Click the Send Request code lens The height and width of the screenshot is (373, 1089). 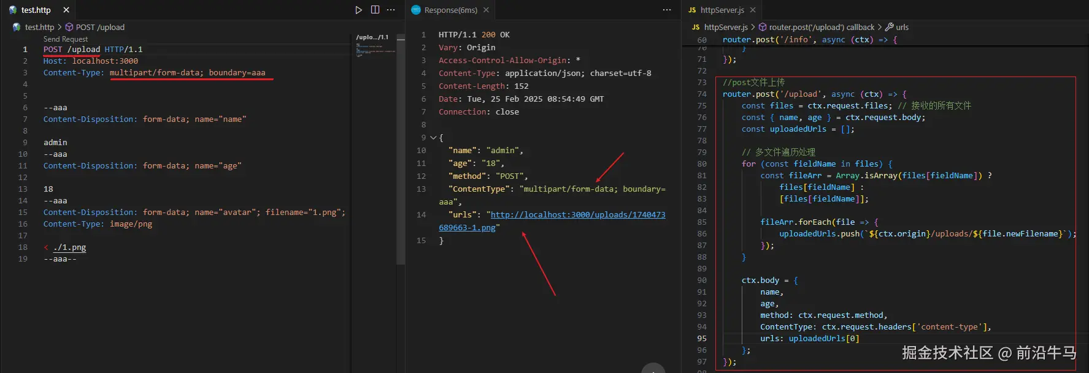click(66, 39)
